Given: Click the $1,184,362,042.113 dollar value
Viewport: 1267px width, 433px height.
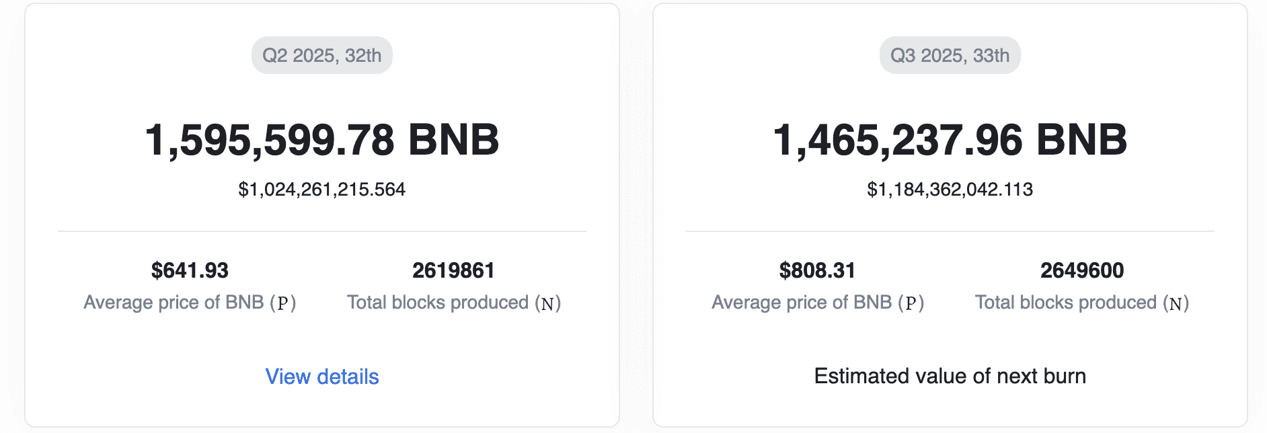Looking at the screenshot, I should (950, 190).
